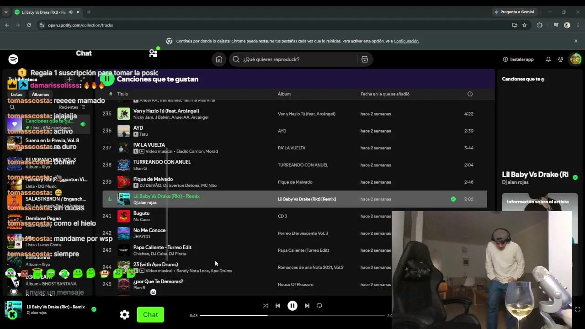Pause playback in the bottom player

coord(292,306)
